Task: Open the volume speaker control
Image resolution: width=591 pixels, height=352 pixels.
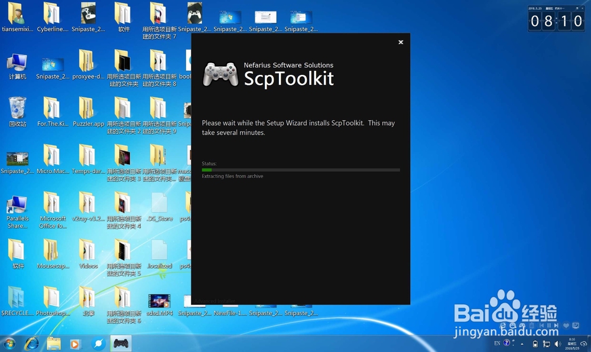Action: pos(558,344)
